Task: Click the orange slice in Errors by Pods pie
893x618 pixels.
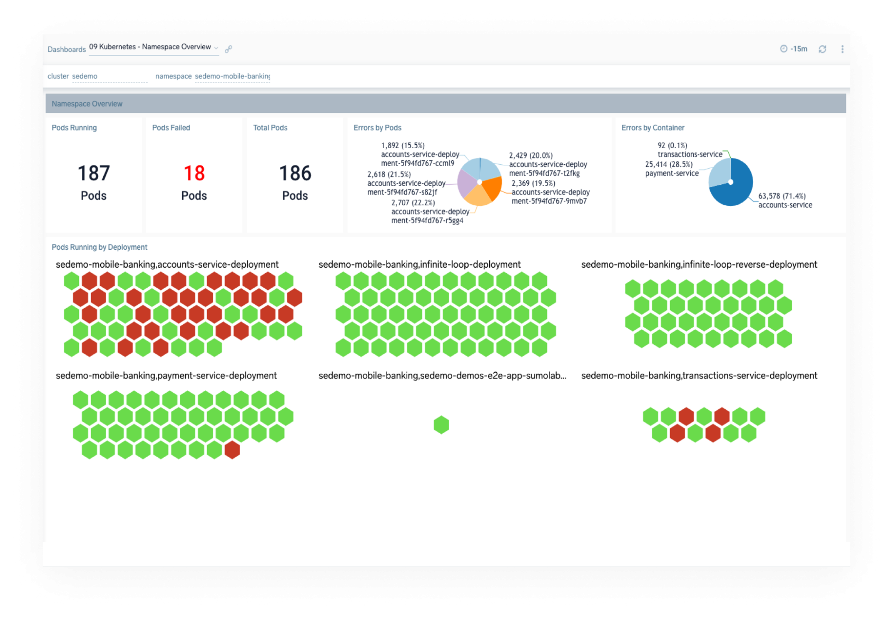Action: (x=492, y=190)
